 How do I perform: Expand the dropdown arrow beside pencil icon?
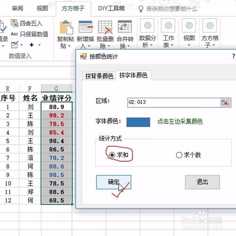(x=22, y=45)
